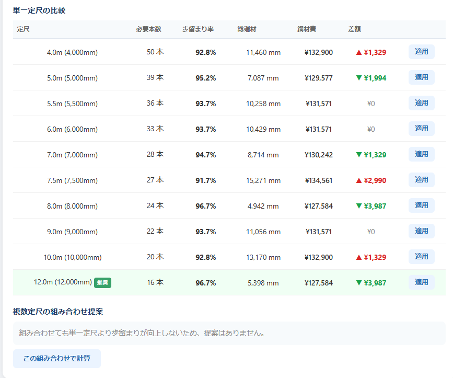Click the 歩留まり率 column header

click(198, 29)
